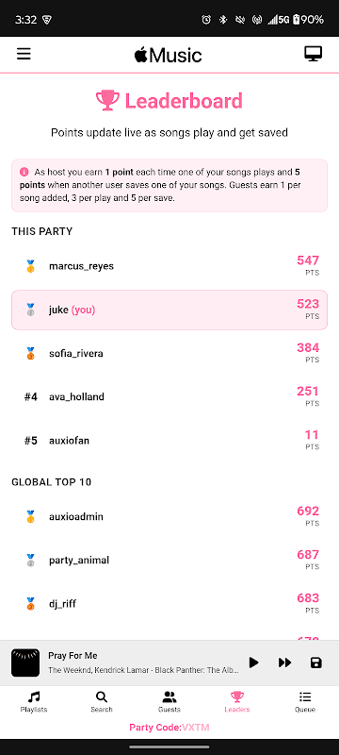339x755 pixels.
Task: Play the song Pray For Me
Action: (x=254, y=663)
